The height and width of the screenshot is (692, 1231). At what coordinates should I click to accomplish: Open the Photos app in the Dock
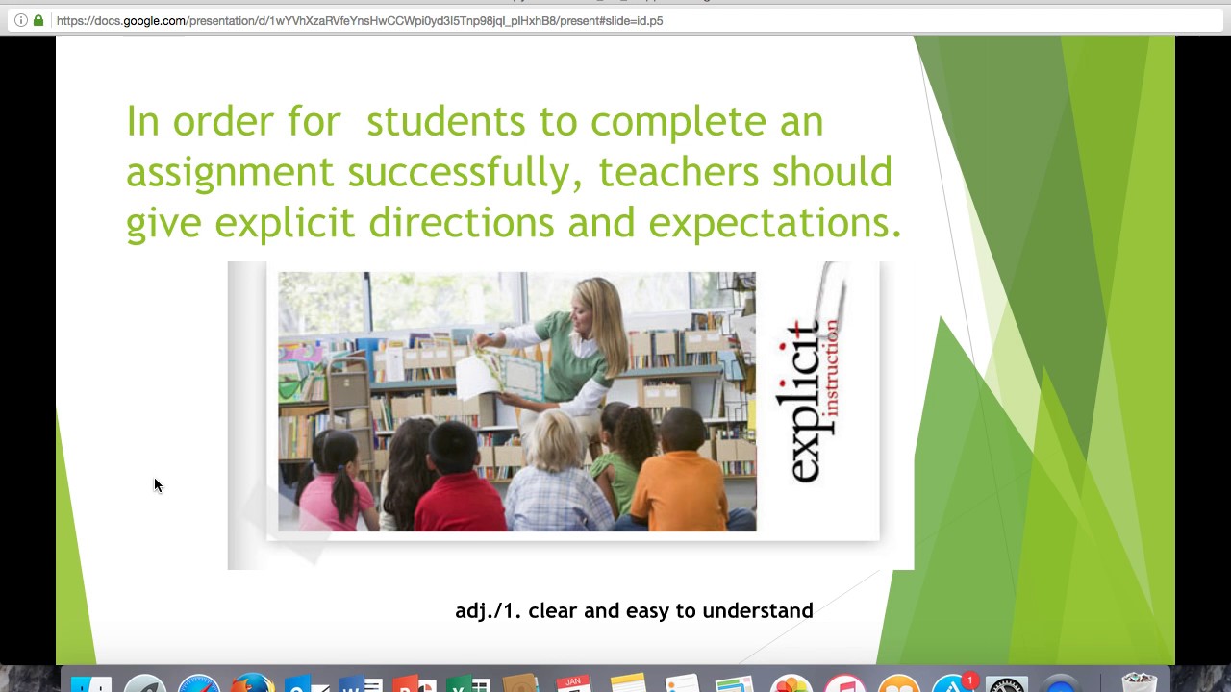pyautogui.click(x=791, y=682)
